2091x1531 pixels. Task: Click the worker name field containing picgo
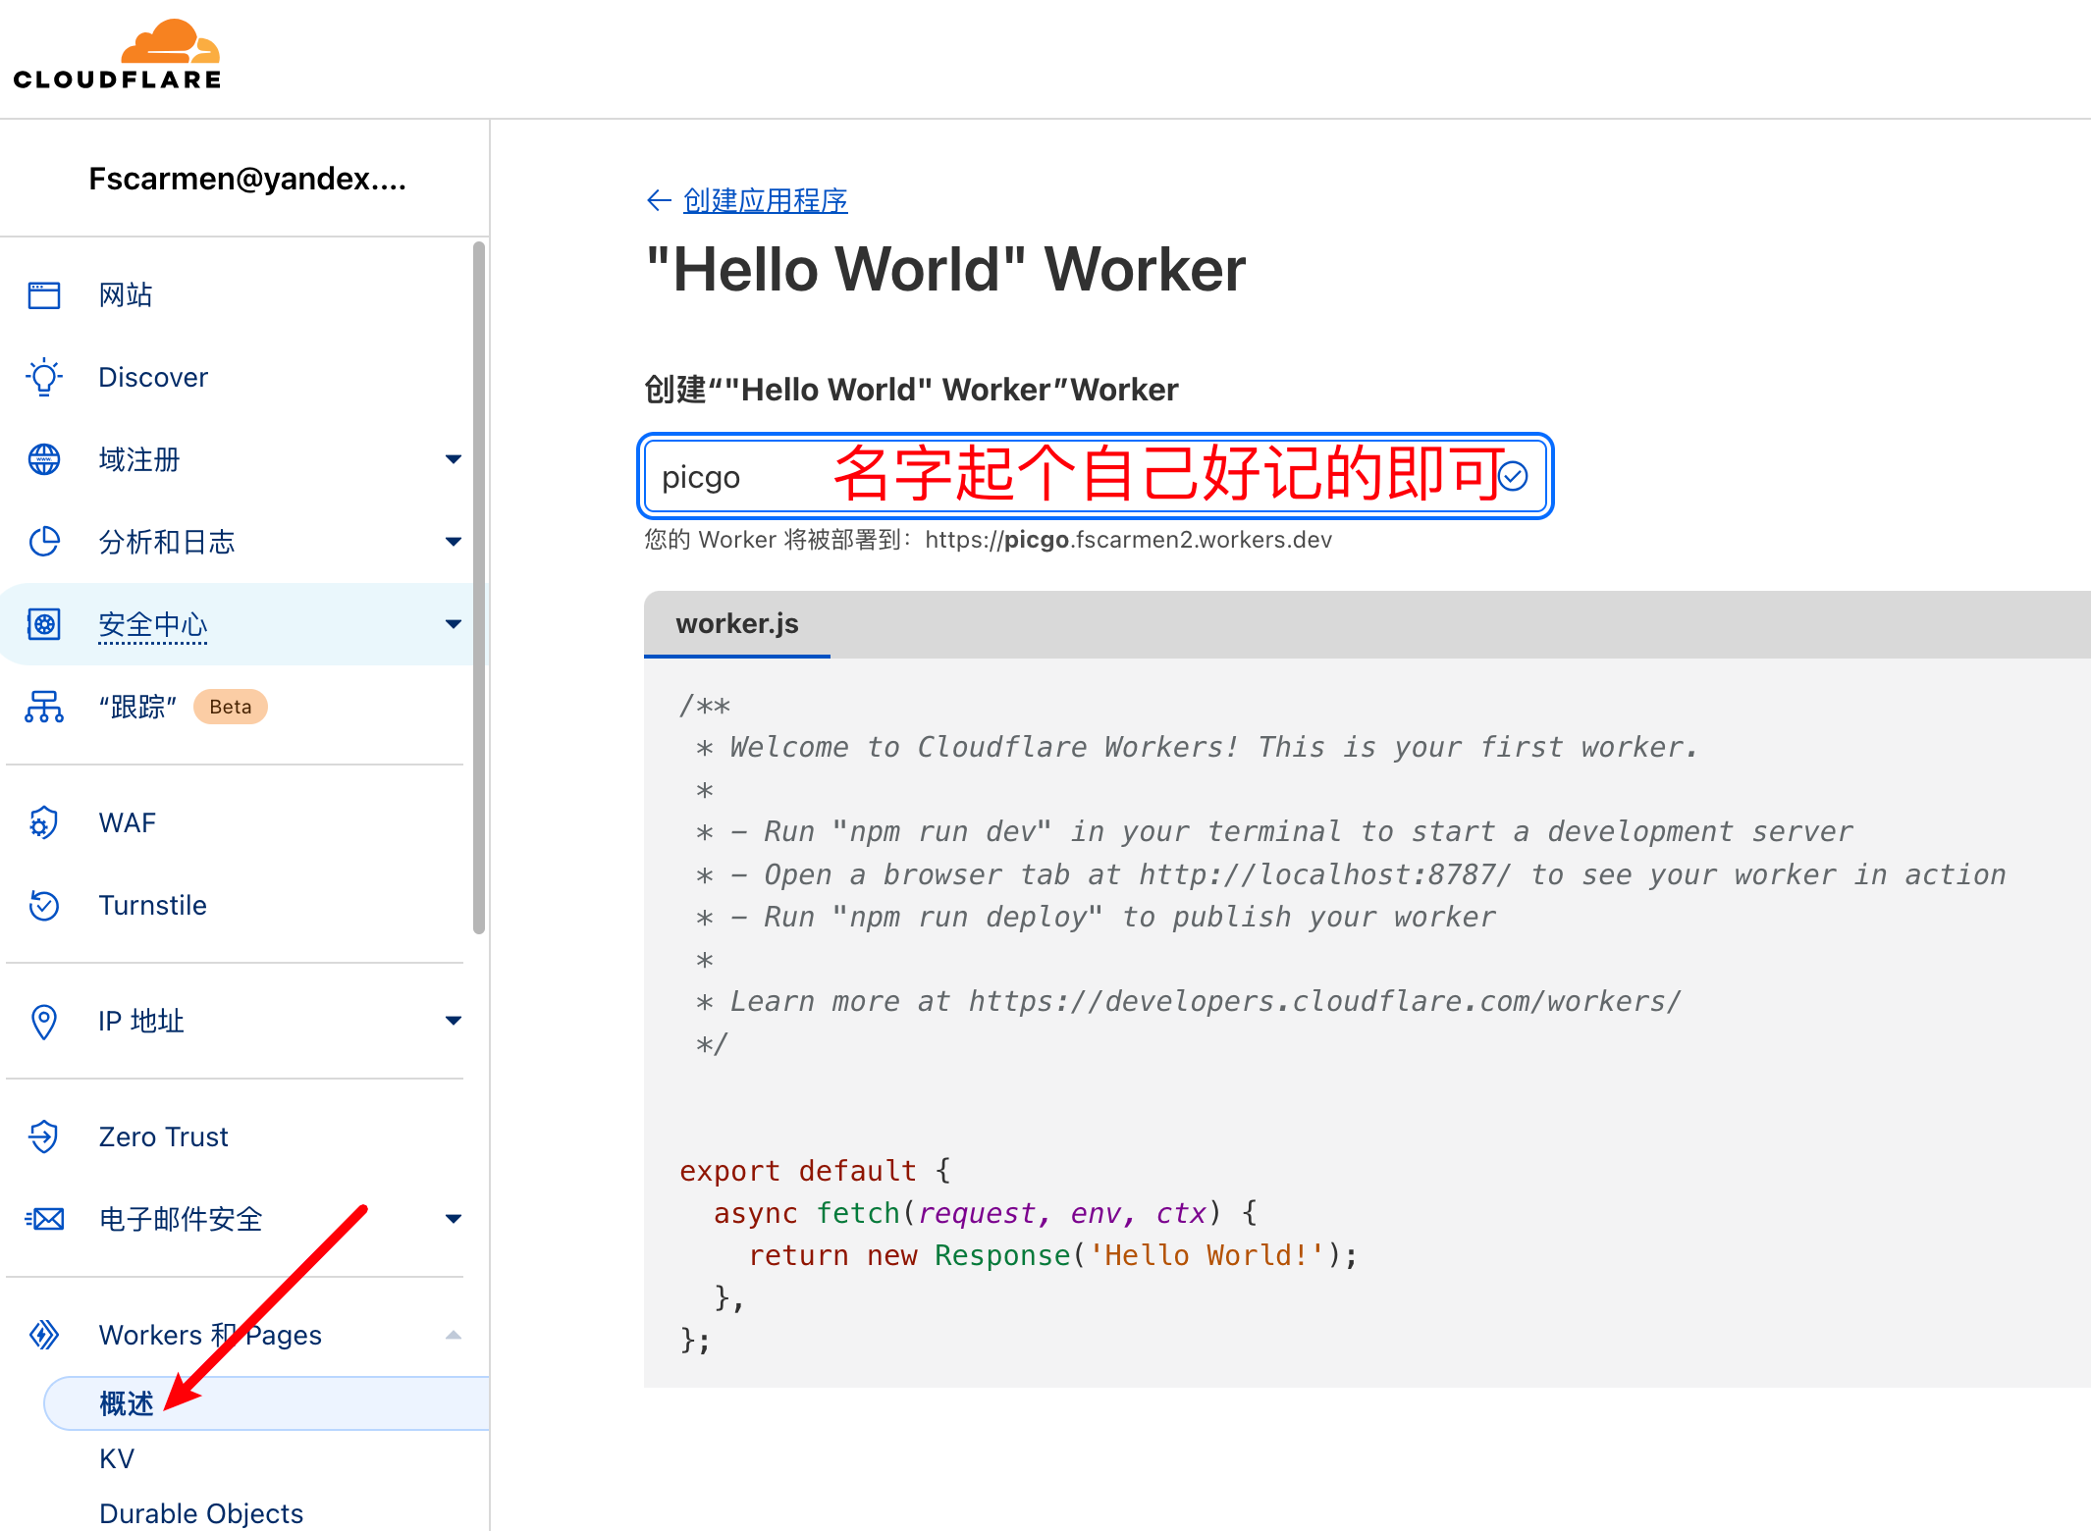tap(1095, 477)
